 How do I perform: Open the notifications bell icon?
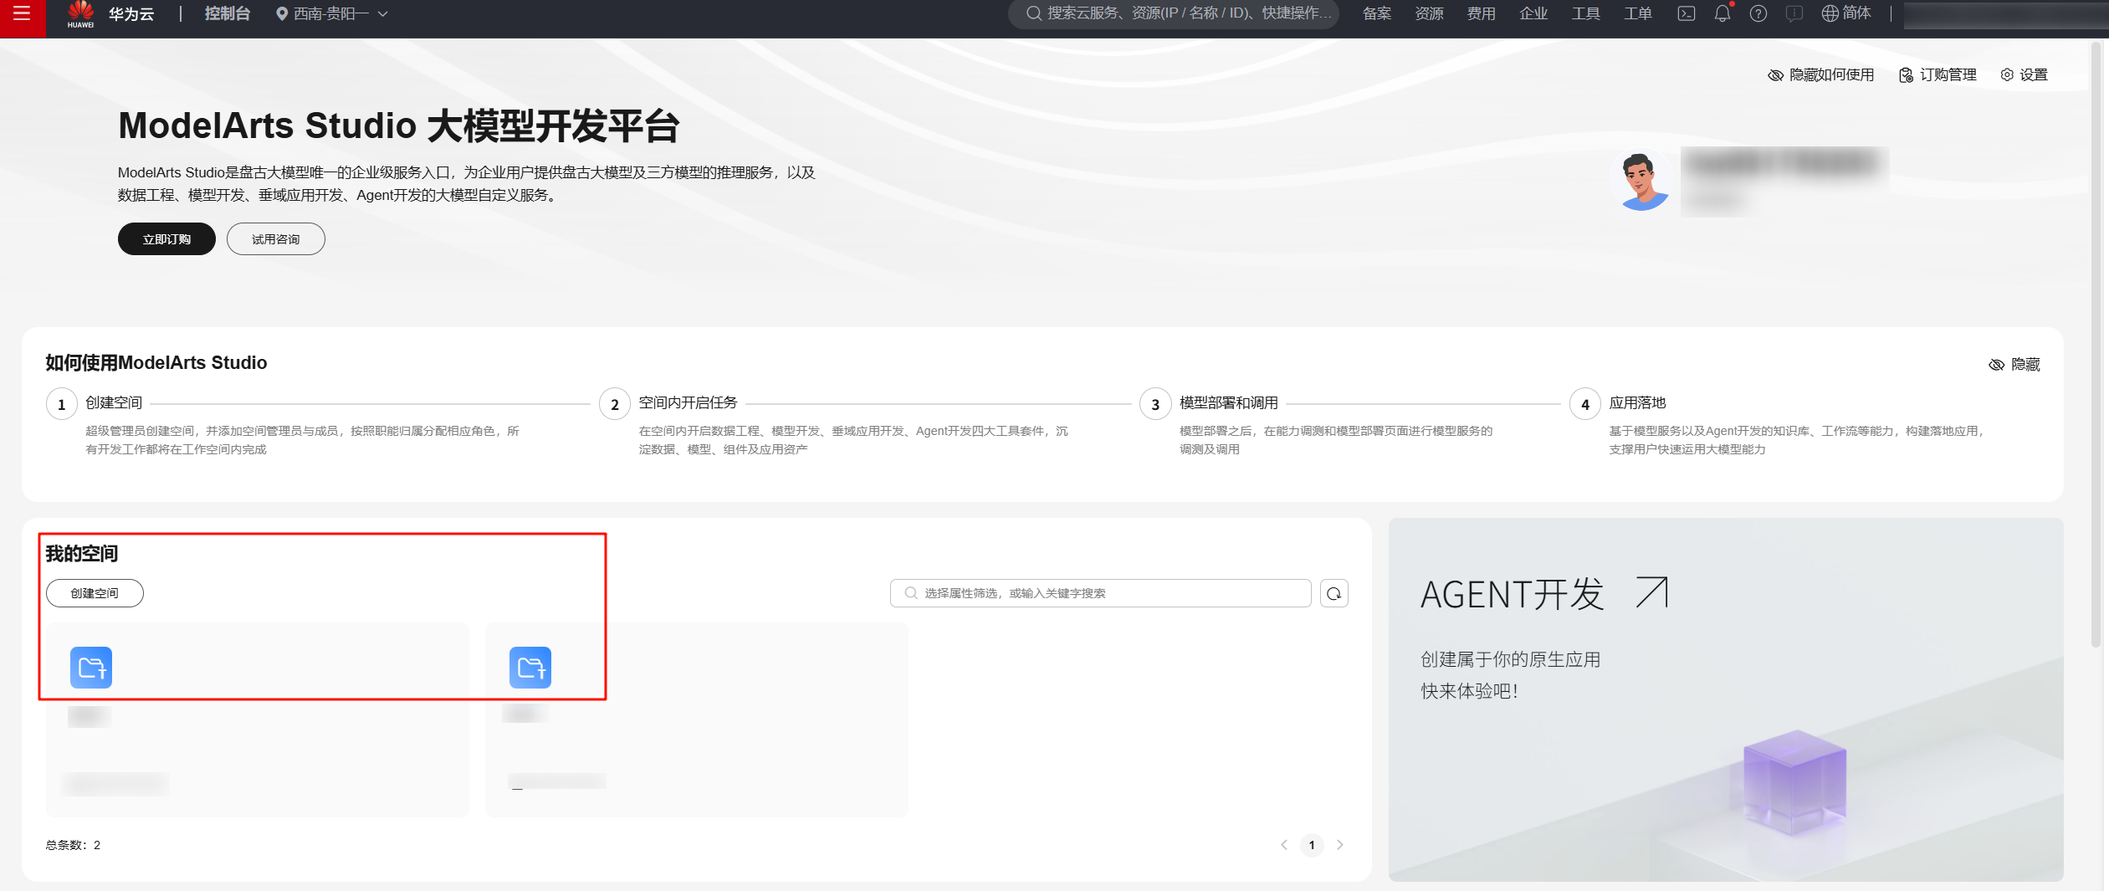pos(1722,13)
